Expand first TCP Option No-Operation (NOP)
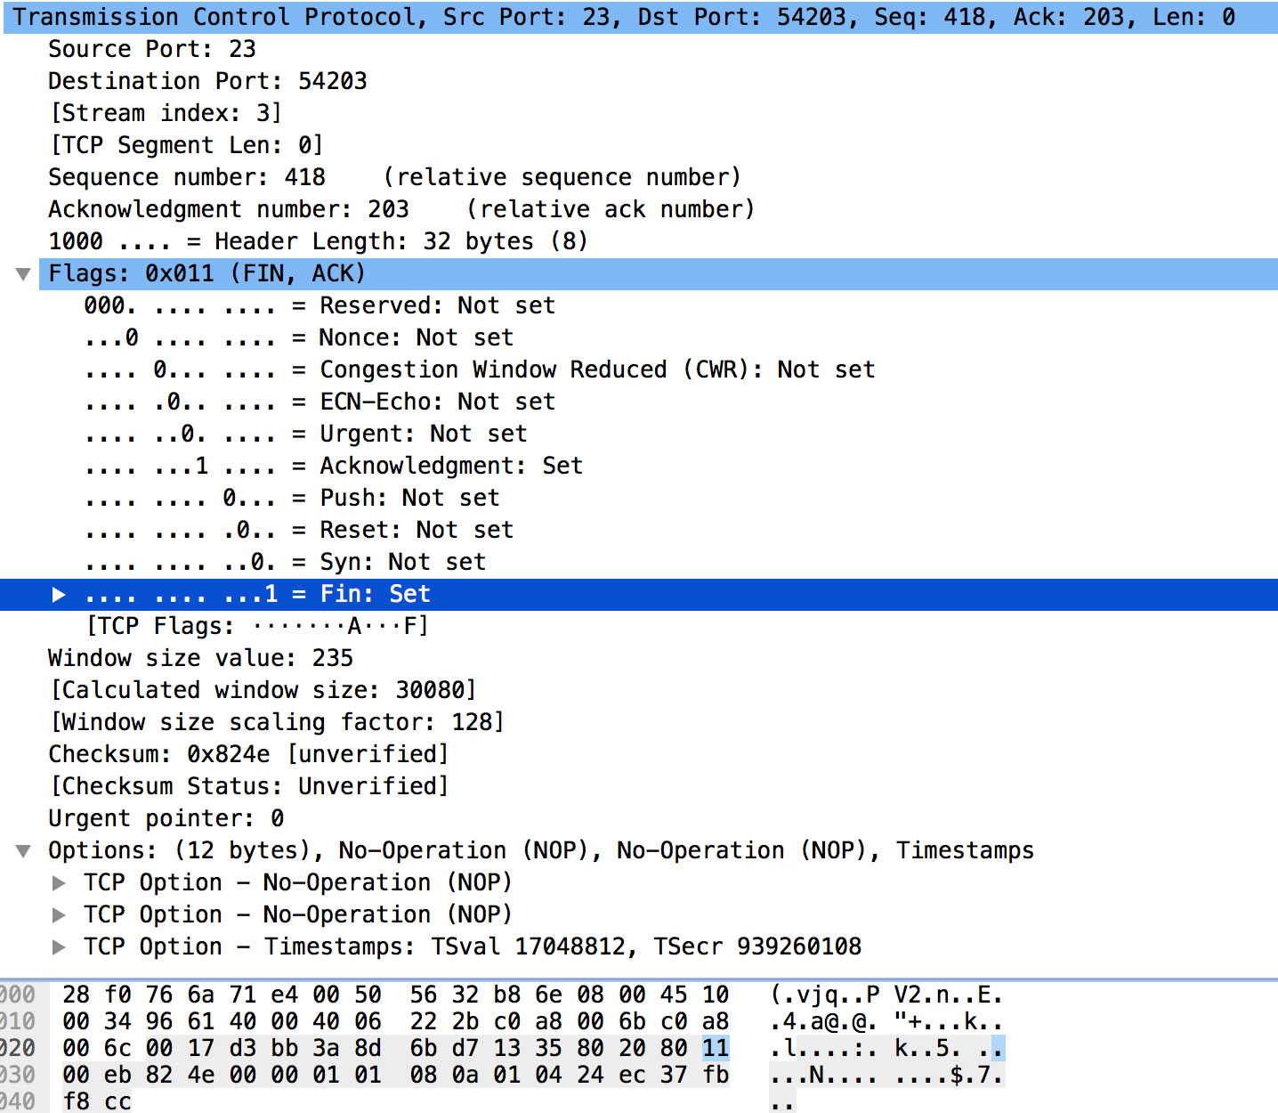The image size is (1278, 1113). coord(59,882)
